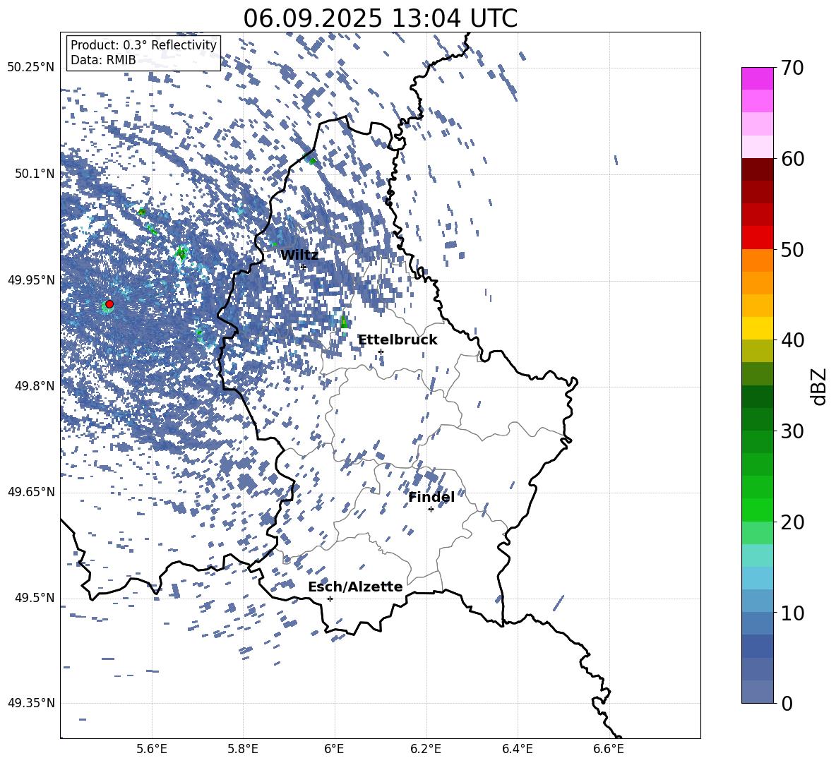Image resolution: width=836 pixels, height=763 pixels.
Task: Click the 20 tick on the colorbar
Action: (x=792, y=522)
